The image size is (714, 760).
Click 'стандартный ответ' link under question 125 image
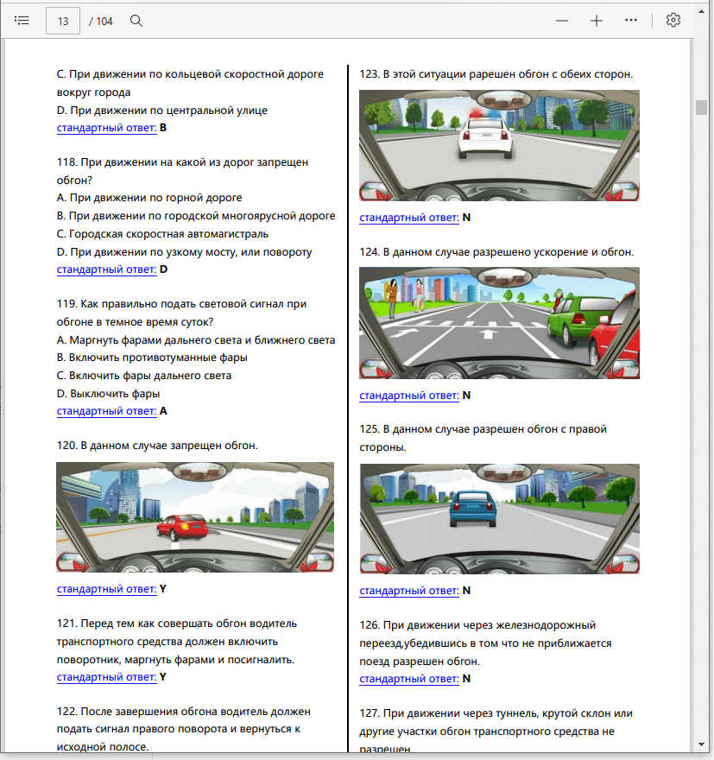[x=409, y=591]
